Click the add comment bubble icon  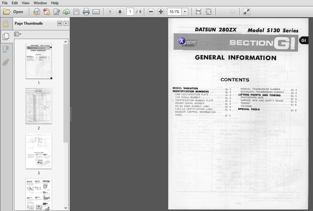point(222,12)
